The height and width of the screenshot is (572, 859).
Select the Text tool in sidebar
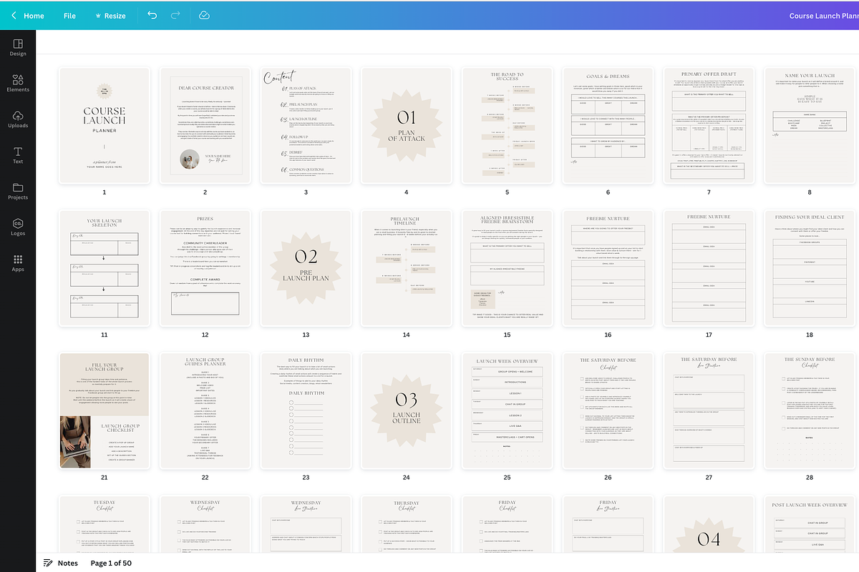coord(18,155)
